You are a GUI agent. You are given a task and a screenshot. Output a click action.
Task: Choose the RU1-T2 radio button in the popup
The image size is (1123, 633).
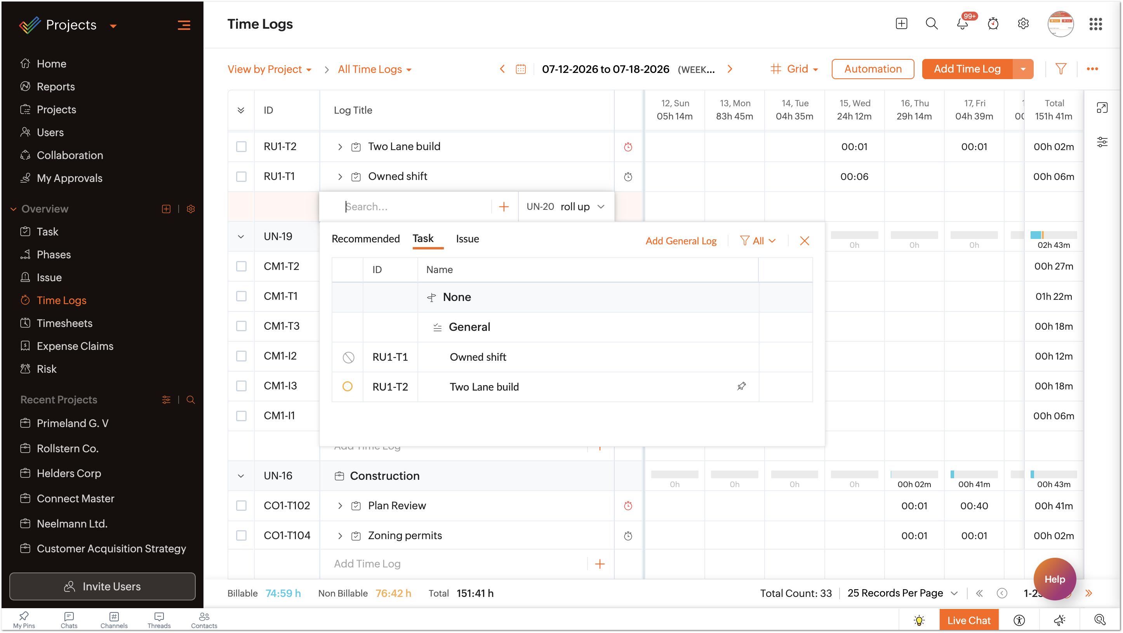[x=348, y=387]
